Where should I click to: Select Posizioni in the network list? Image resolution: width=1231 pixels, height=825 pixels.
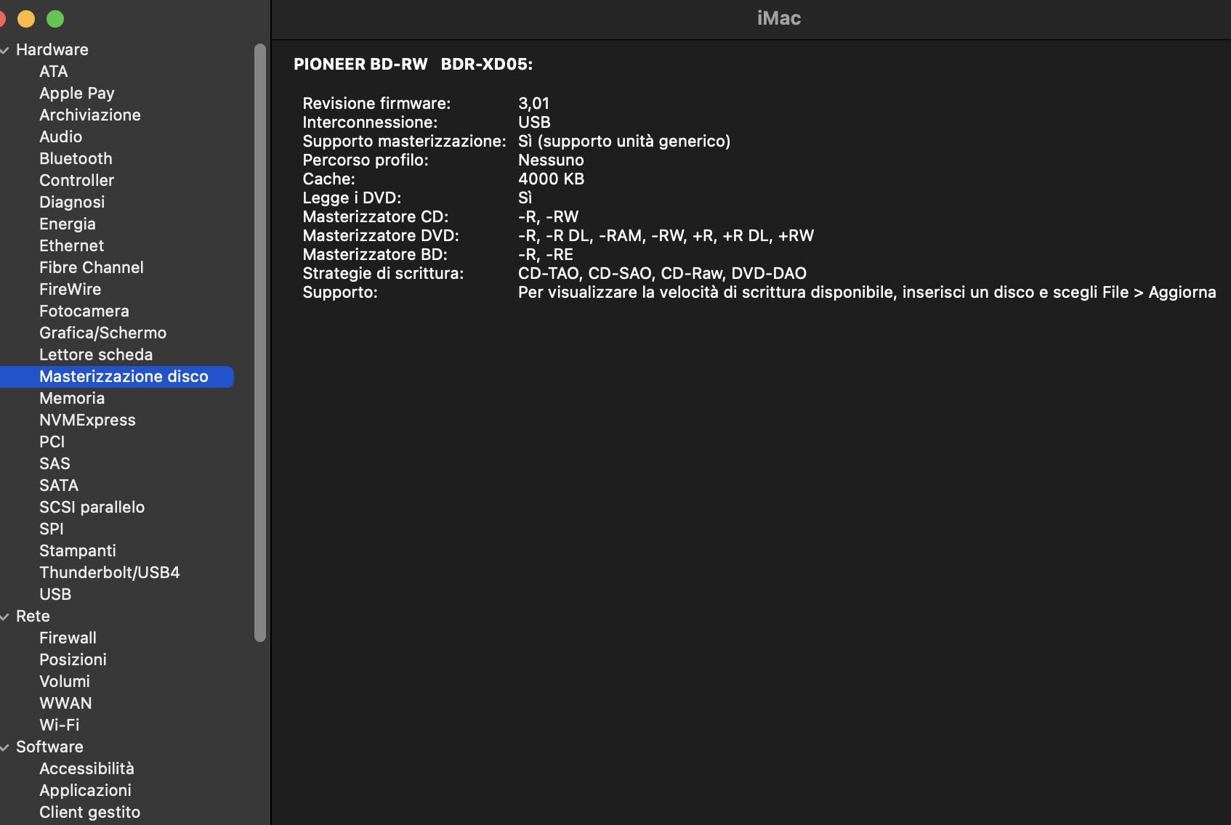tap(73, 659)
